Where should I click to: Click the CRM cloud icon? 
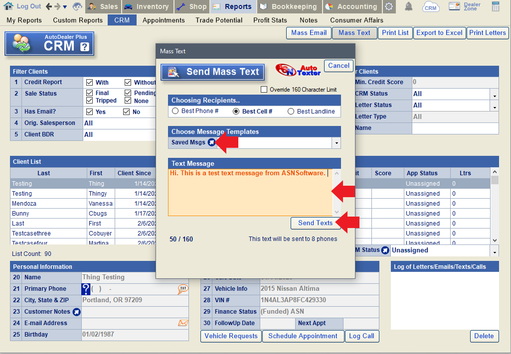pyautogui.click(x=431, y=7)
